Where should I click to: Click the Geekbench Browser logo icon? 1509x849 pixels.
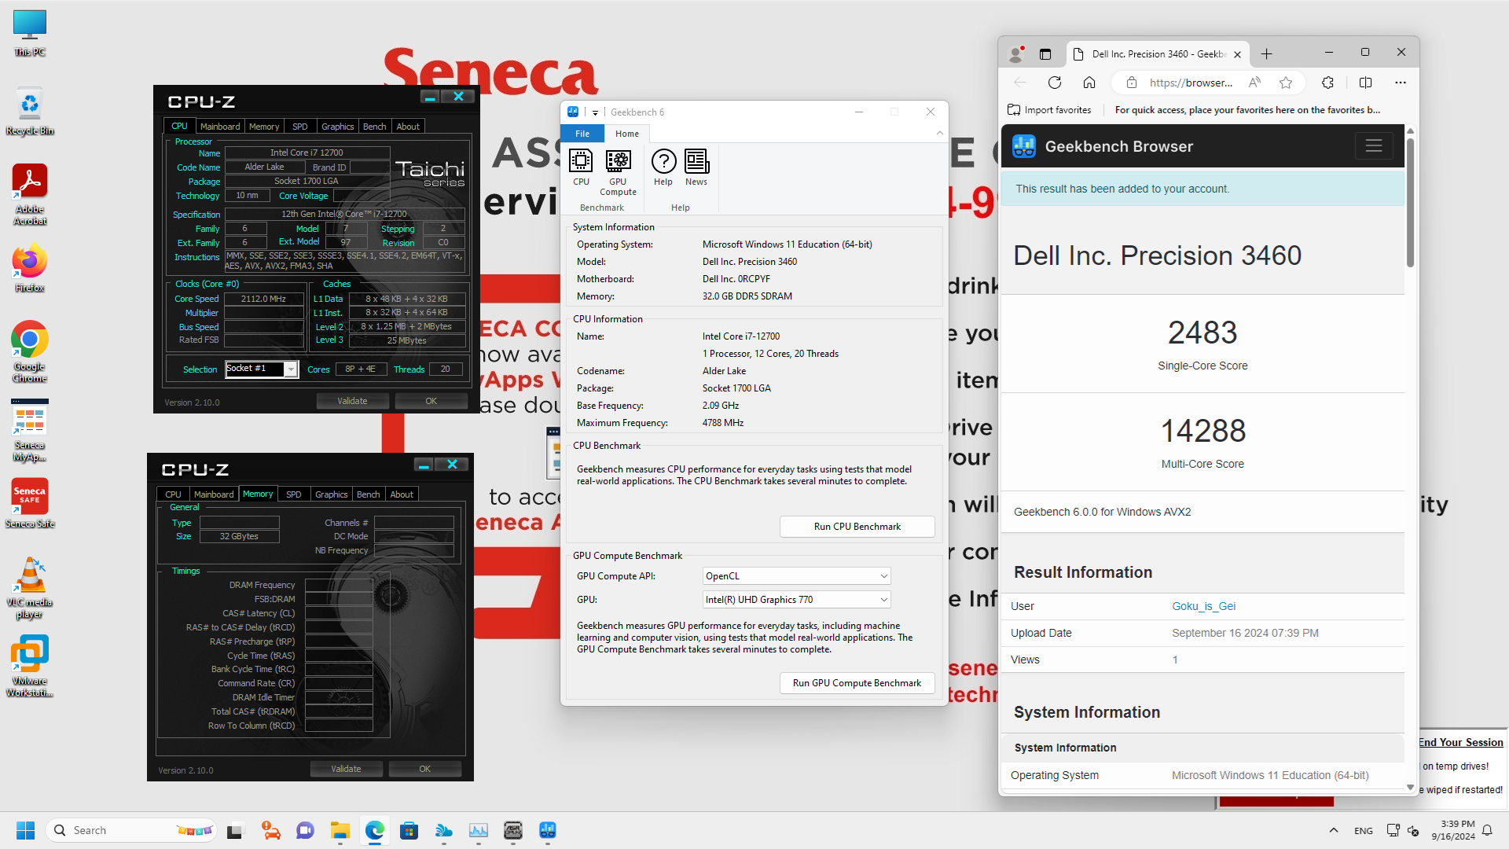tap(1024, 146)
